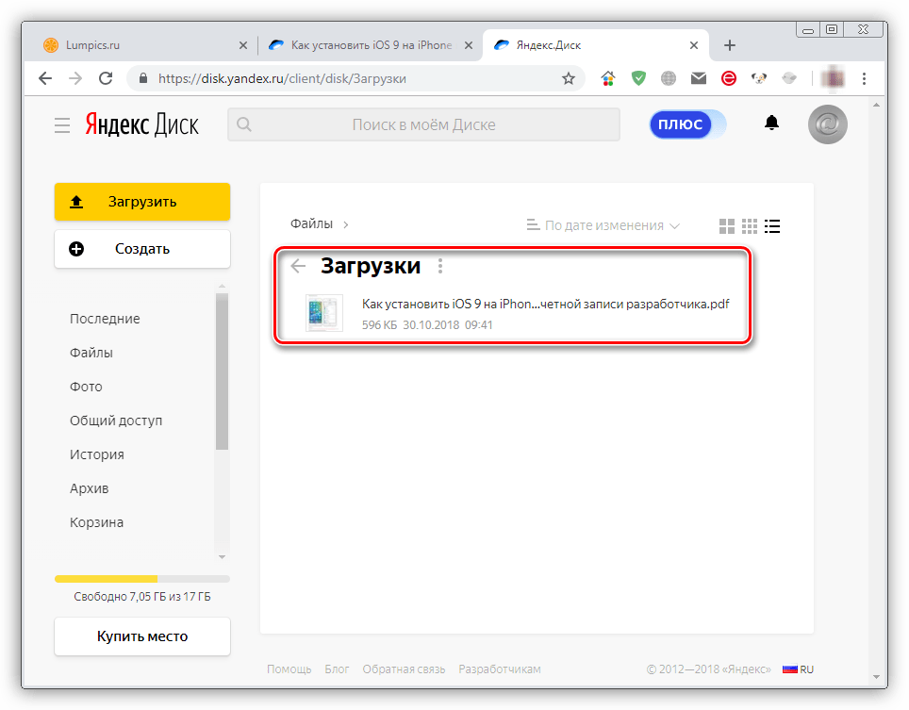This screenshot has width=909, height=710.
Task: Go back from Загрузки folder with arrow
Action: coord(298,266)
